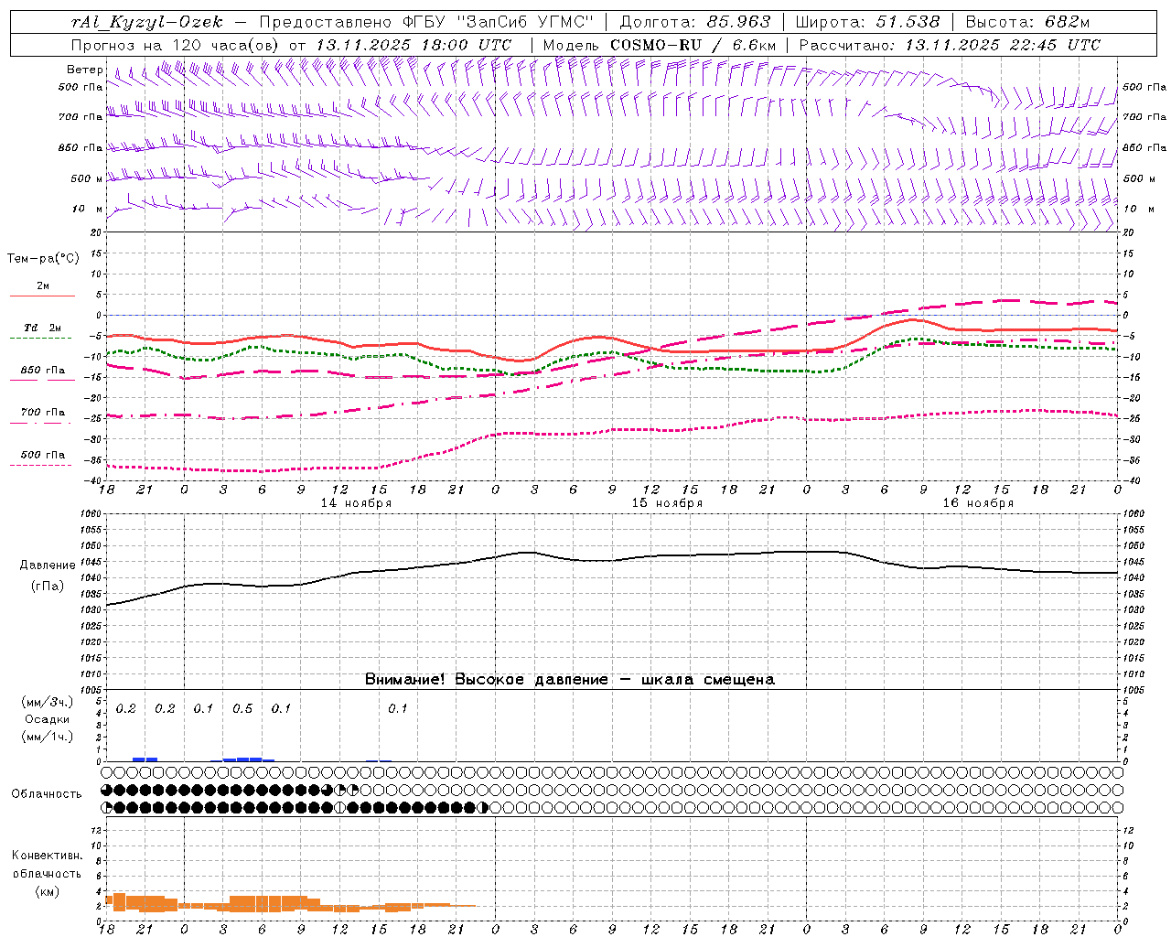Click the 850 гПа temperature legend entry
This screenshot has width=1171, height=937.
coord(43,371)
